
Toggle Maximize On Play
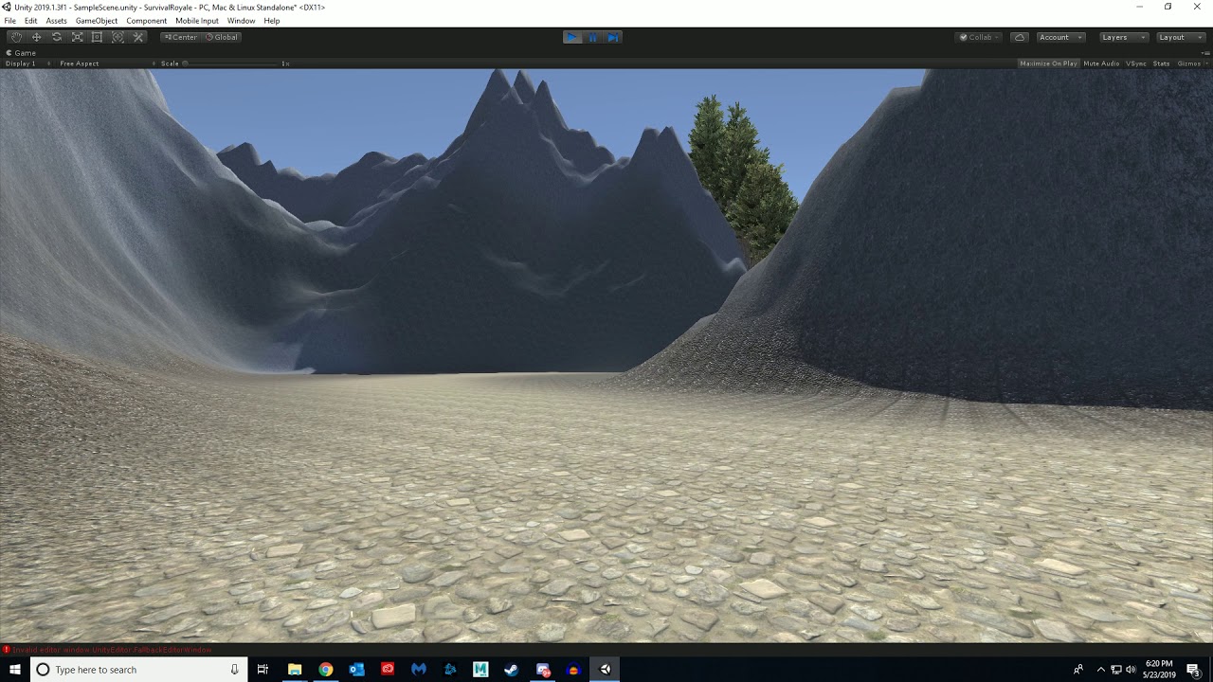tap(1048, 63)
